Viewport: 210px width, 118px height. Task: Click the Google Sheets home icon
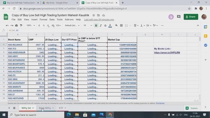(6, 17)
